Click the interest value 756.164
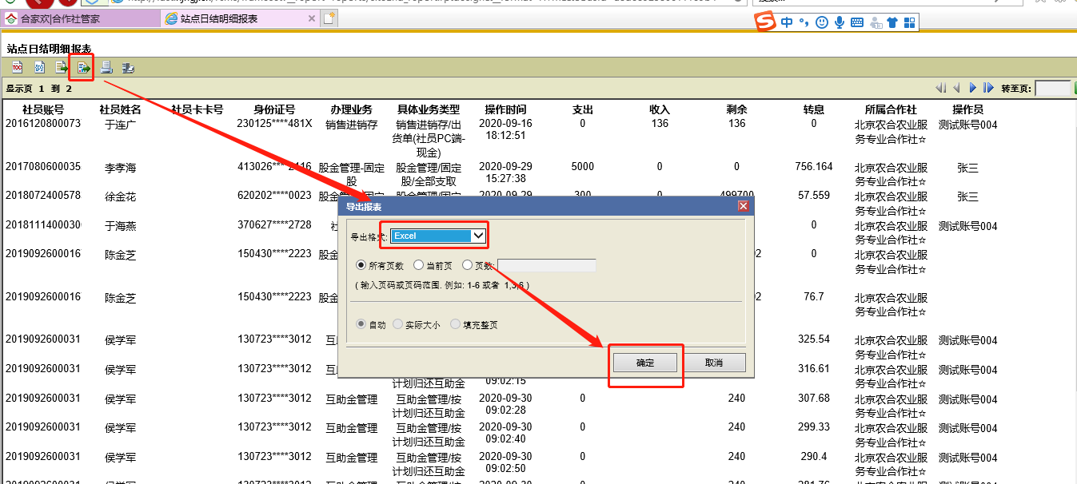1077x484 pixels. tap(814, 167)
